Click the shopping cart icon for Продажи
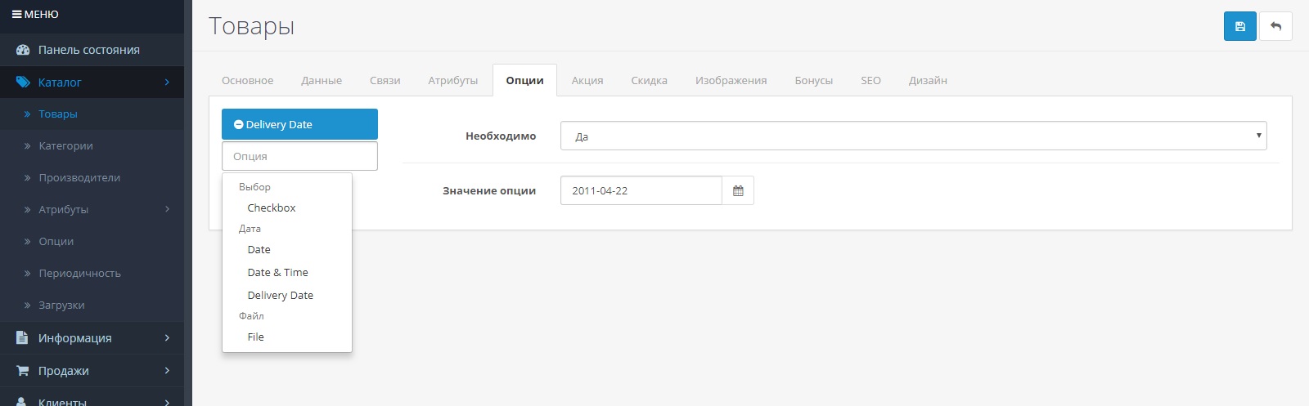The width and height of the screenshot is (1309, 406). [23, 371]
